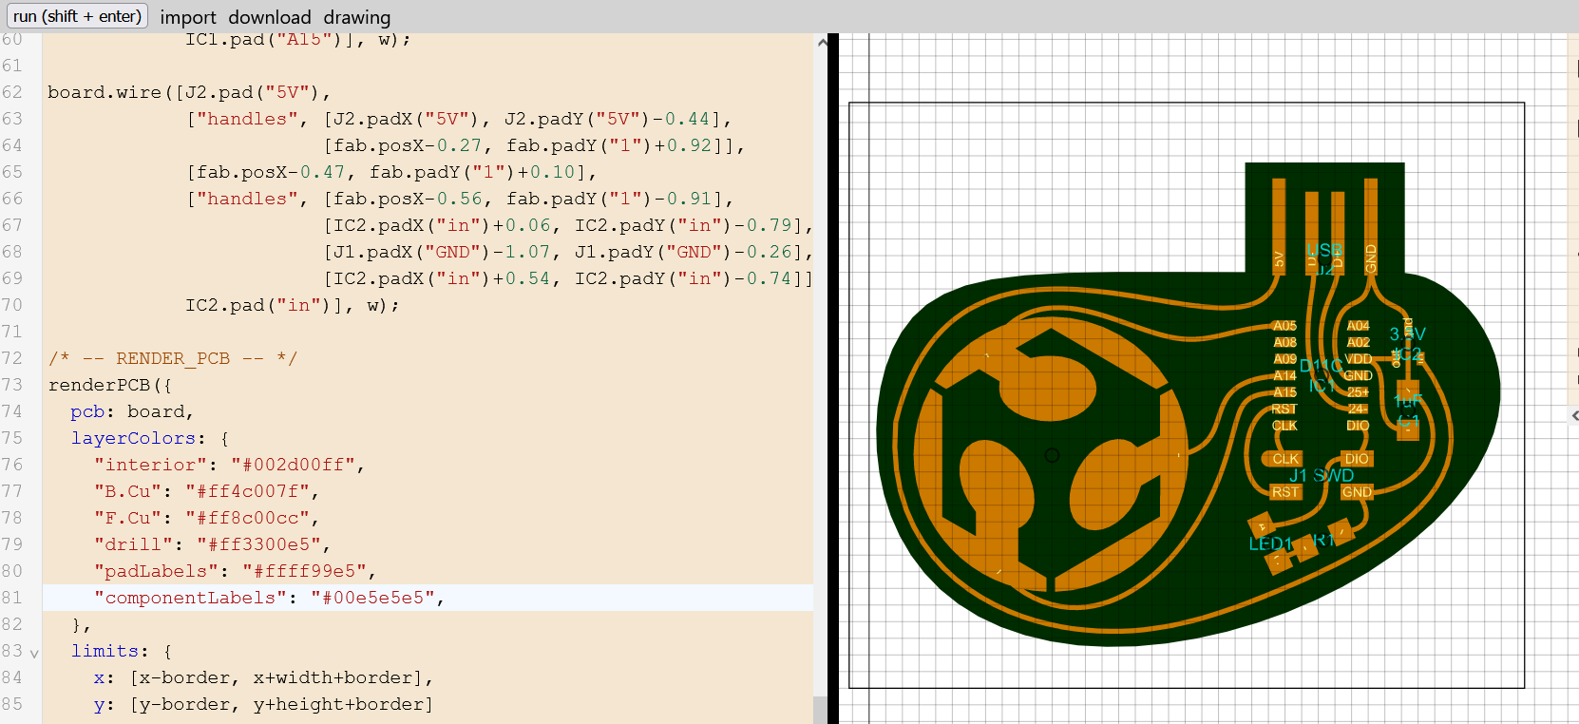Click the download menu item
The width and height of the screenshot is (1579, 724).
click(269, 17)
